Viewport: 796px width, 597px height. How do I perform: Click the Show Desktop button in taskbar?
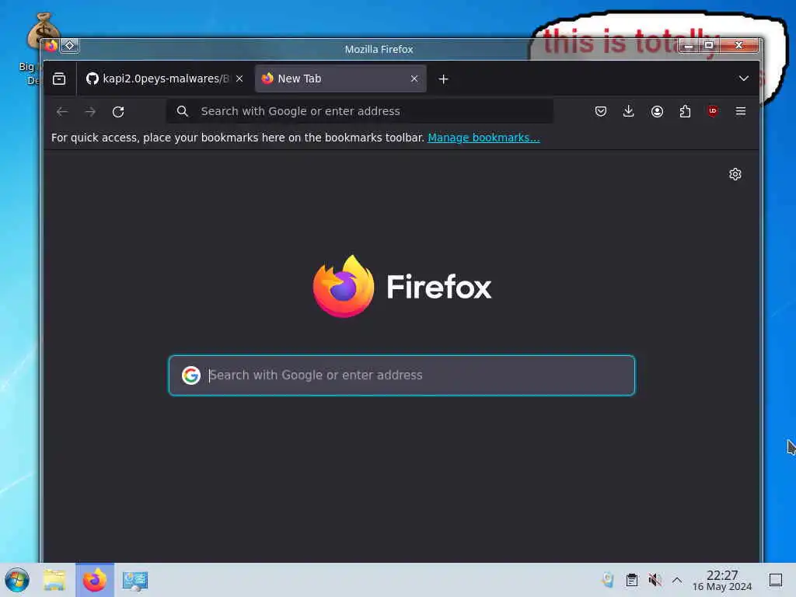click(776, 580)
